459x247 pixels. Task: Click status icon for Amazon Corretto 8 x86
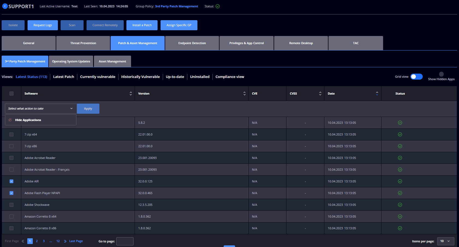pos(400,228)
